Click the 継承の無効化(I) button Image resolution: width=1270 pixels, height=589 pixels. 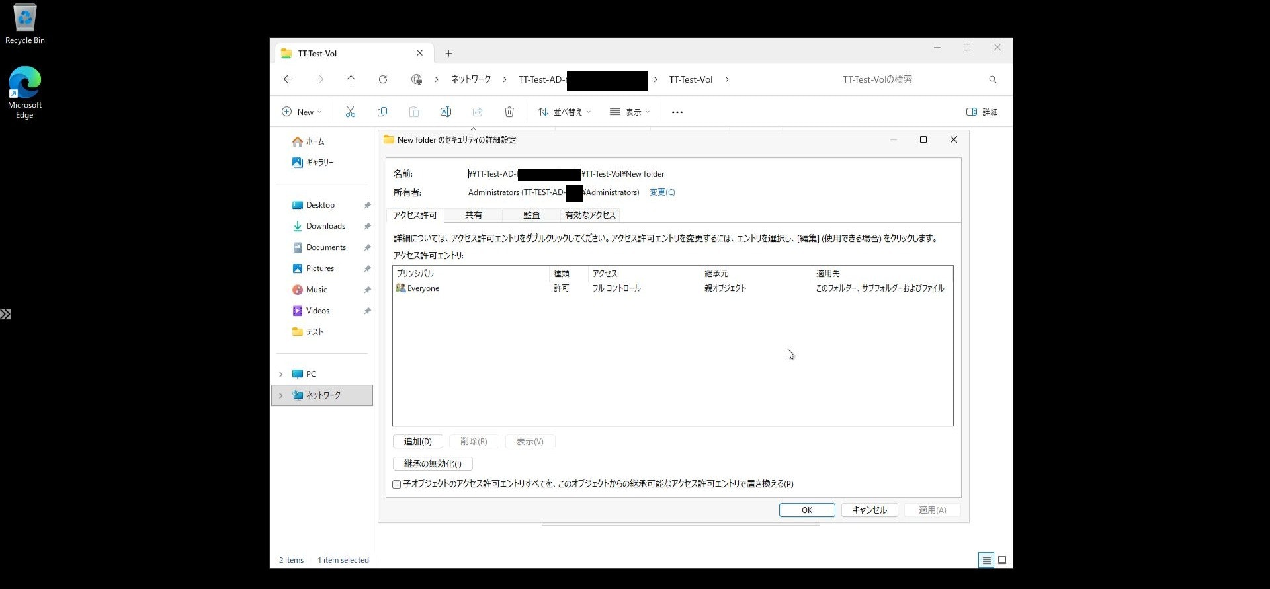433,464
